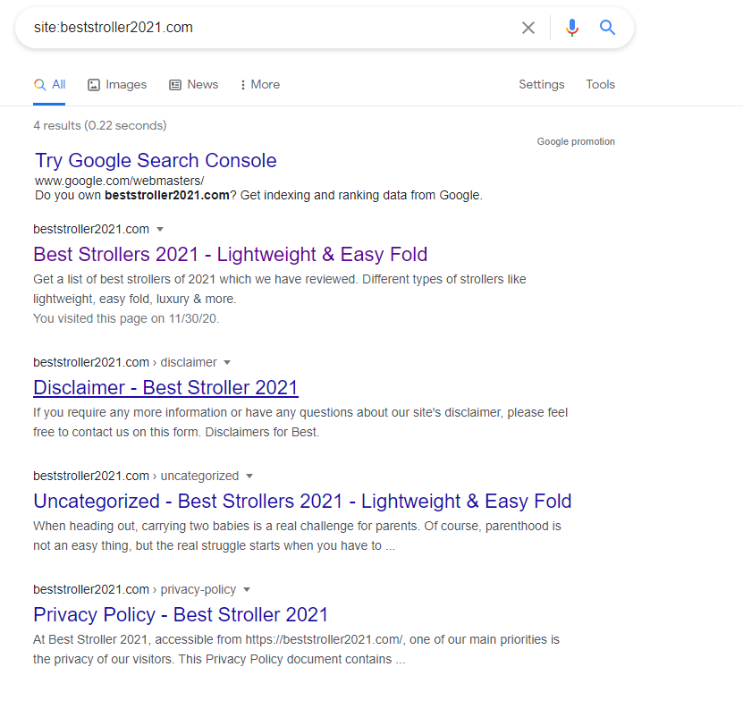Click snippet starting 'Get a list of best strollers'
743x726 pixels.
click(x=280, y=289)
